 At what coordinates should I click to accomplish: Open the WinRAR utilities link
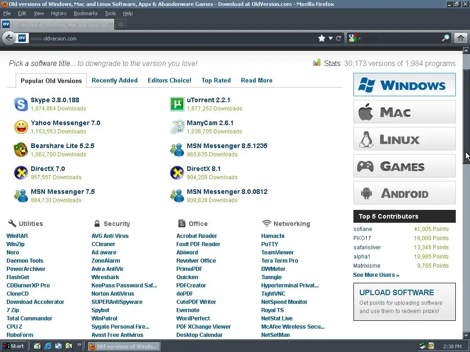17,236
